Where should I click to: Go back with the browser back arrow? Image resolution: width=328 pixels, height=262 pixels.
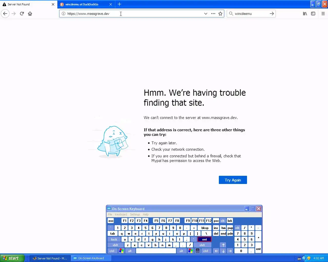(5, 14)
